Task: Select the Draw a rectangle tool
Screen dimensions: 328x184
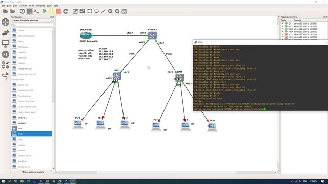Action: click(x=89, y=11)
